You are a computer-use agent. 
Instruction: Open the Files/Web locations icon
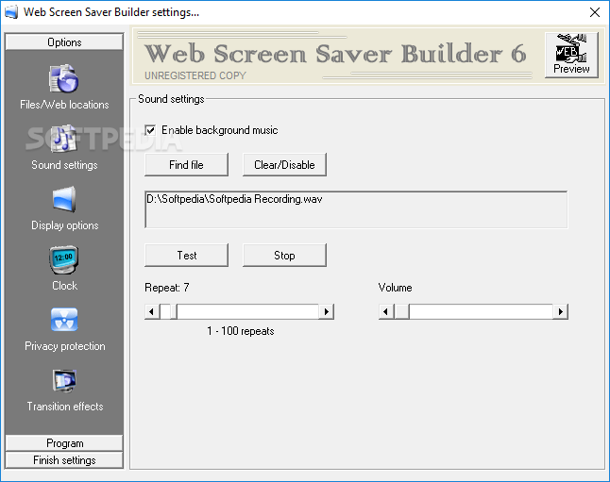(64, 78)
